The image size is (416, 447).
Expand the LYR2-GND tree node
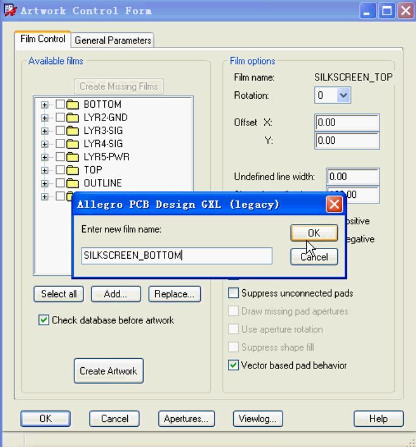(x=44, y=118)
